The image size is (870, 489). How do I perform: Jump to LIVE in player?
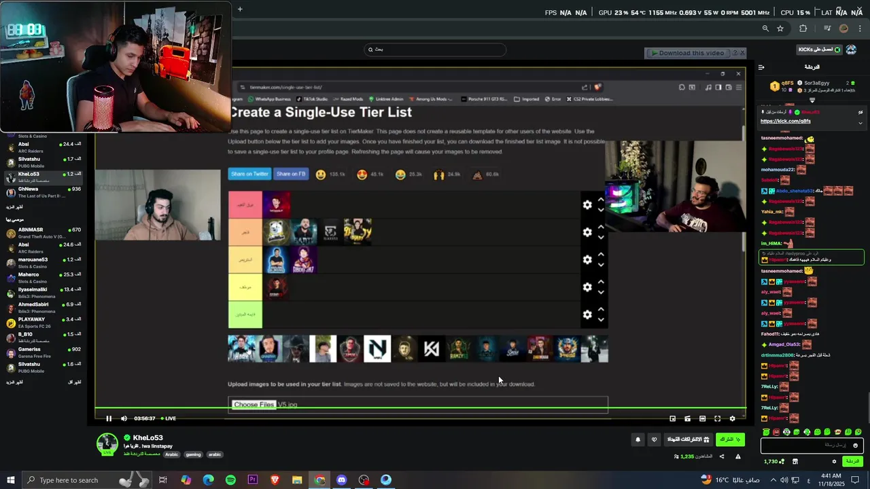click(x=169, y=418)
